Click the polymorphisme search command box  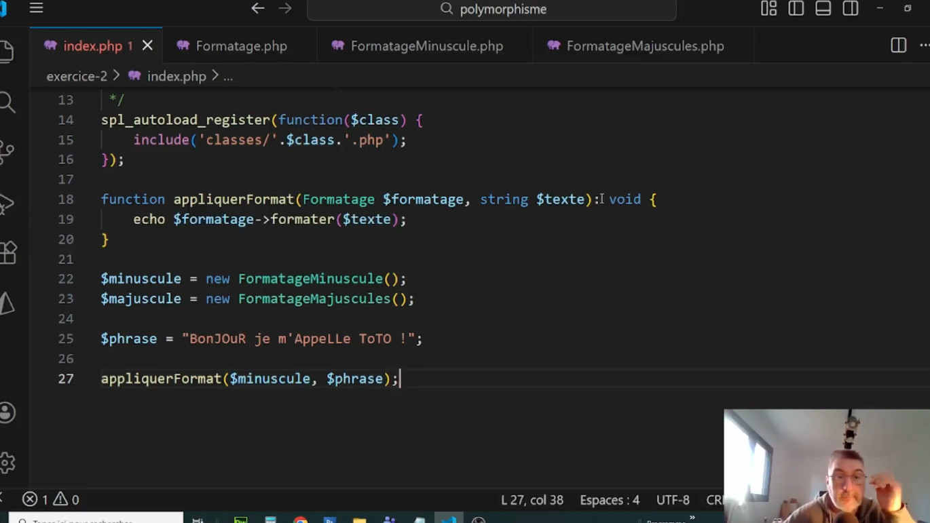[x=492, y=9]
